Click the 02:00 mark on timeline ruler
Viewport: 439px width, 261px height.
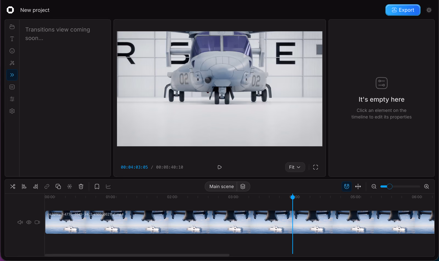(172, 197)
